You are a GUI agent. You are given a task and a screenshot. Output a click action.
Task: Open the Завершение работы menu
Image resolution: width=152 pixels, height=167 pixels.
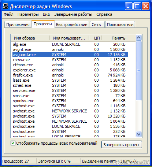click(x=73, y=14)
